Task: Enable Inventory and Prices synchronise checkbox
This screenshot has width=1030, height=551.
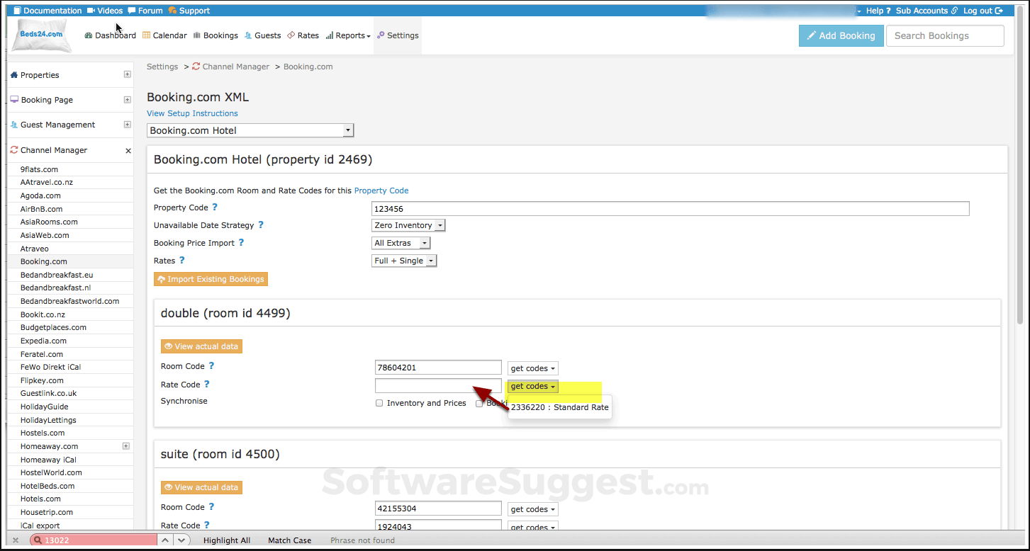Action: [x=379, y=403]
